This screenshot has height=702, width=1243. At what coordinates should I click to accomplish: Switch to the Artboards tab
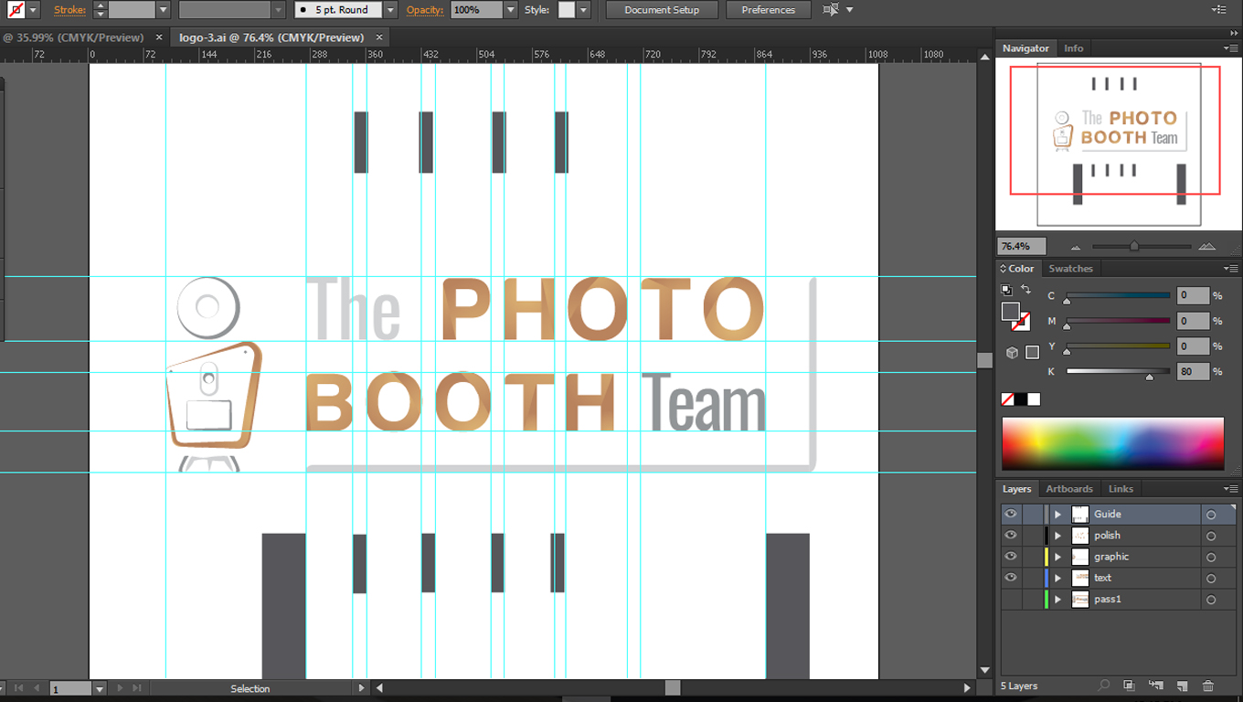[x=1068, y=488]
